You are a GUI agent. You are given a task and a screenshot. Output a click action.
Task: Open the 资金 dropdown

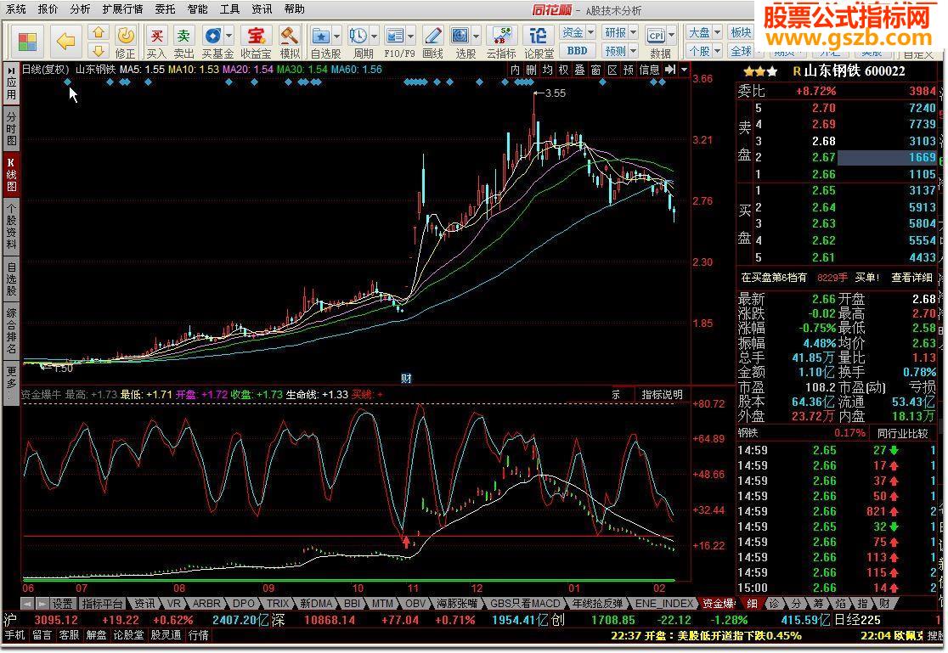578,32
